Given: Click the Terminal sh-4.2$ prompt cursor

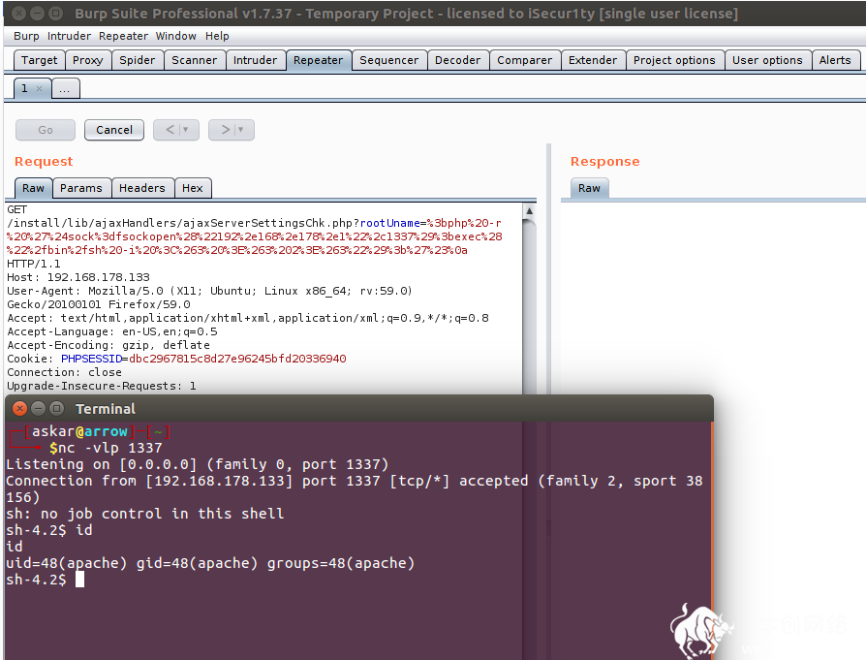Looking at the screenshot, I should [x=80, y=580].
